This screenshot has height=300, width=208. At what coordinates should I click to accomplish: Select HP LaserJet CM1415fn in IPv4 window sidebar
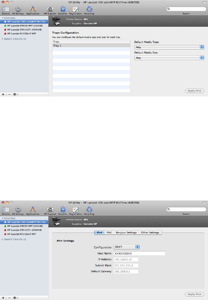24,230
